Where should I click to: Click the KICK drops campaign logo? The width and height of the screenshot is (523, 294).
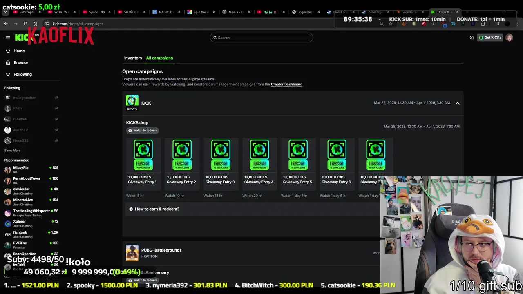(x=132, y=103)
